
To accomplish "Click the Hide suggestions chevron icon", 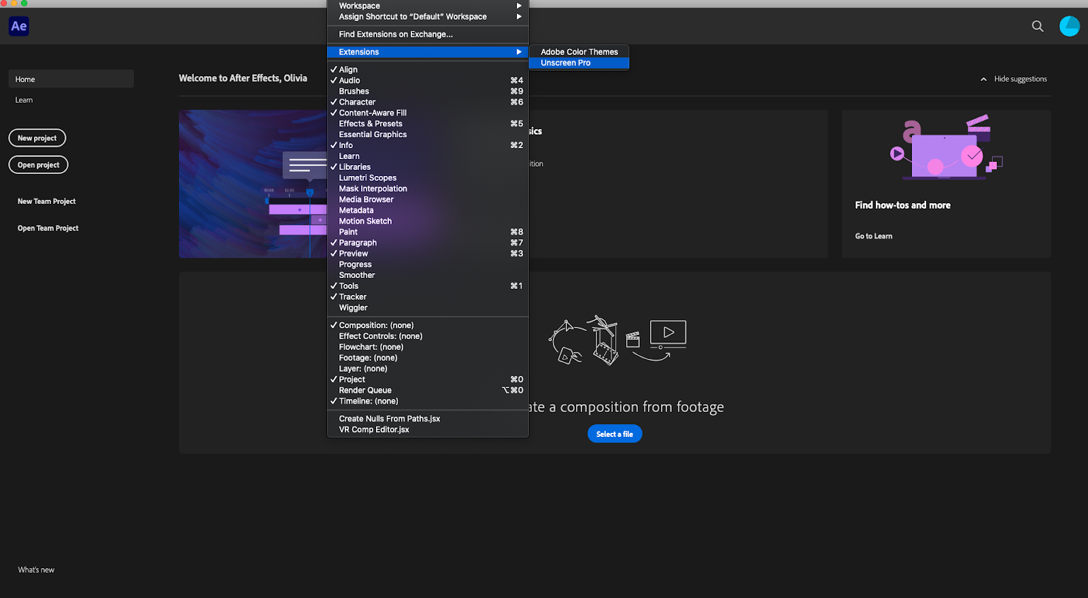I will (983, 80).
